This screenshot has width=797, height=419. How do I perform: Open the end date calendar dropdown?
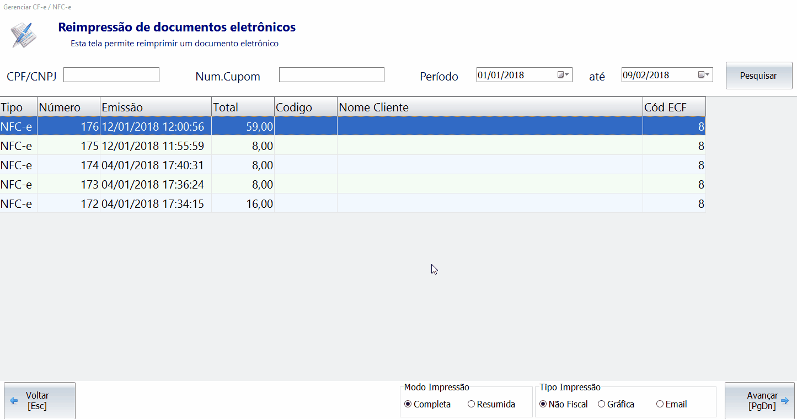click(x=704, y=75)
